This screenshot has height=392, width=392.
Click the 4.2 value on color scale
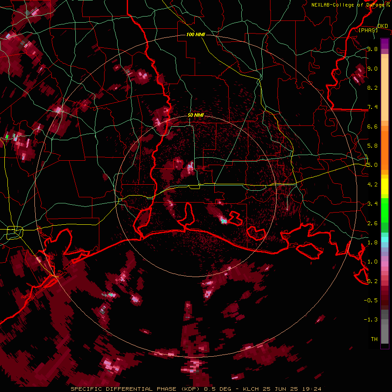coord(372,185)
